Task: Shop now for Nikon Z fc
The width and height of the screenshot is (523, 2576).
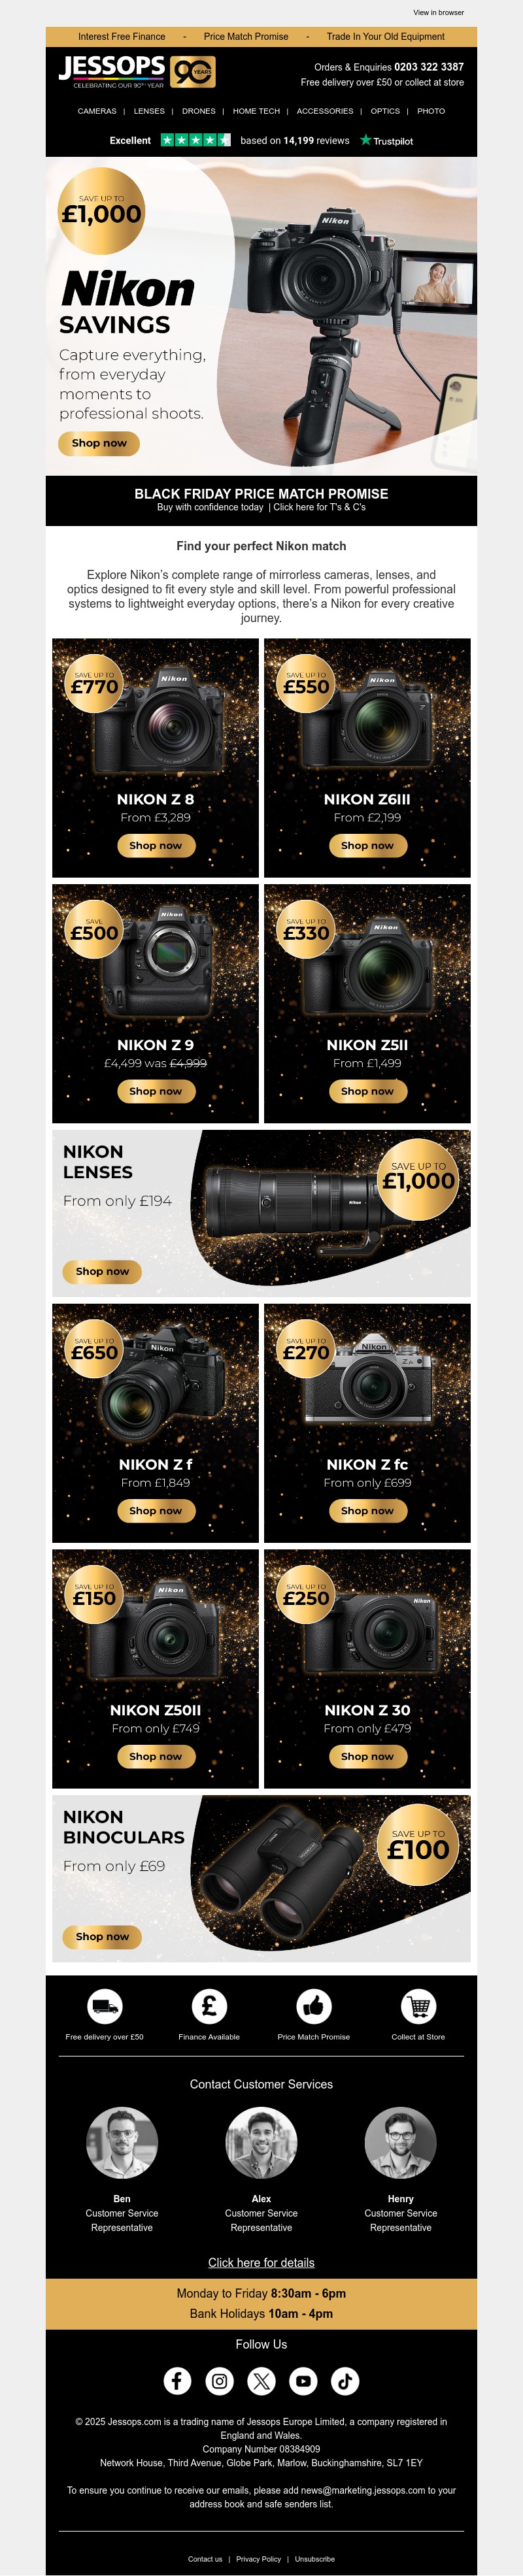Action: (367, 1511)
